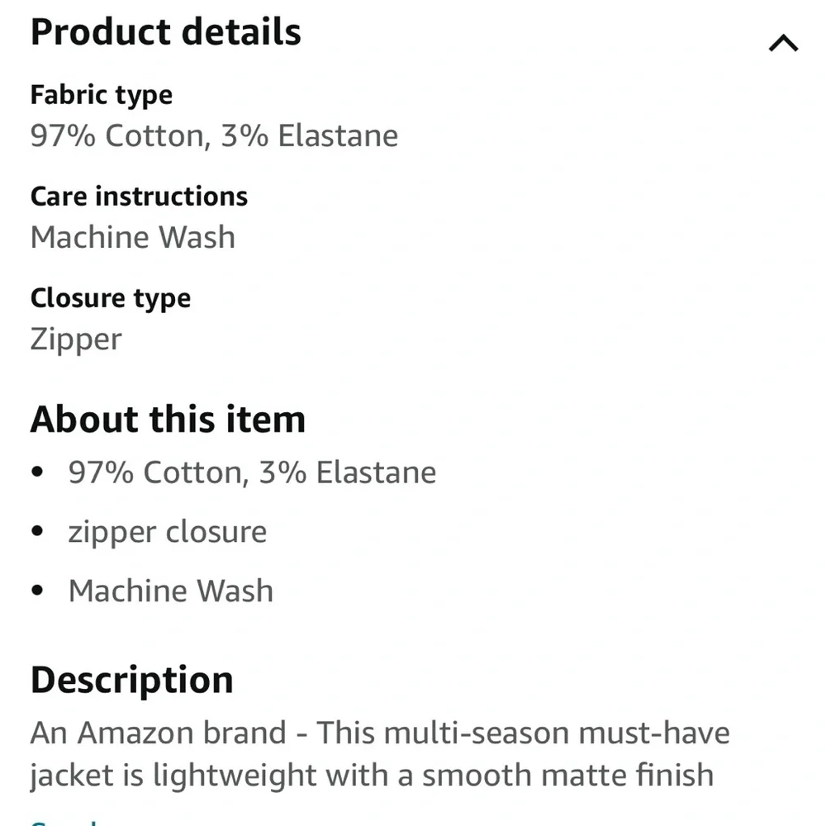Collapse the Product details section chevron
Image resolution: width=826 pixels, height=826 pixels.
tap(783, 43)
